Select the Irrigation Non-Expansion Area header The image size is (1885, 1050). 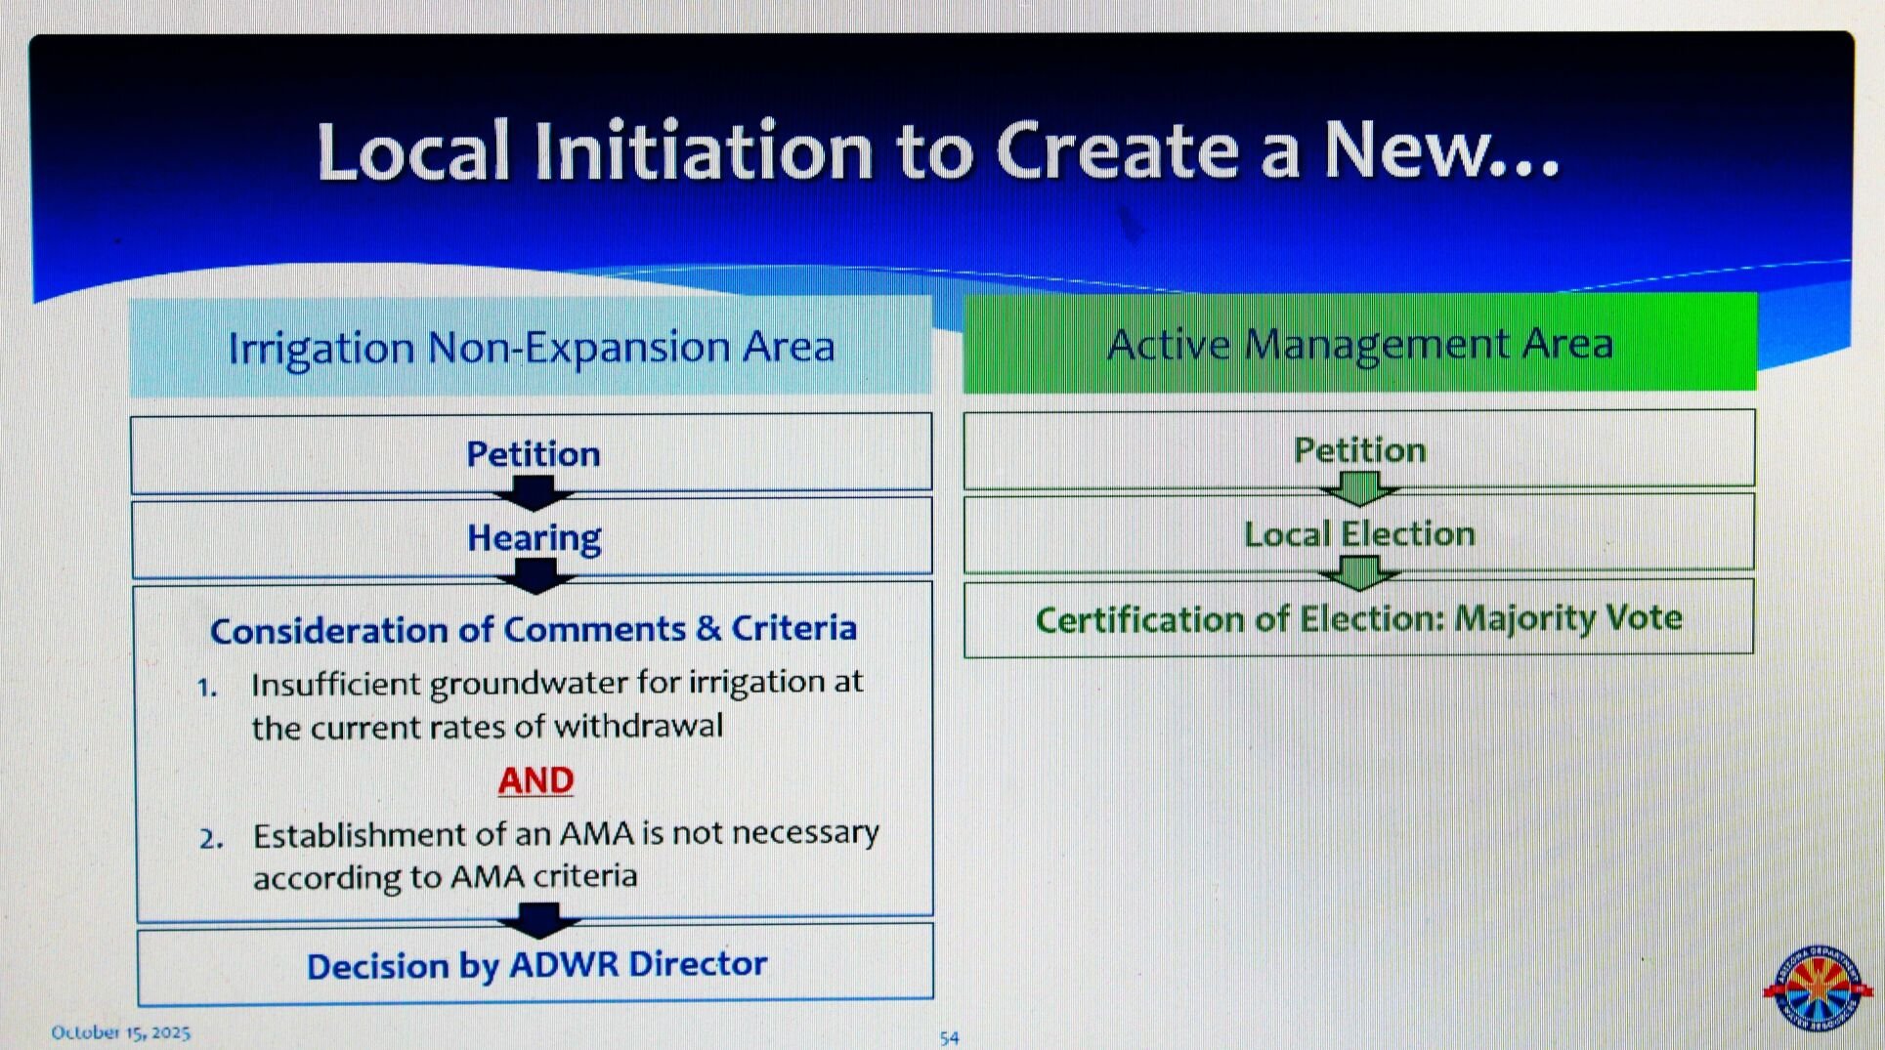[531, 347]
